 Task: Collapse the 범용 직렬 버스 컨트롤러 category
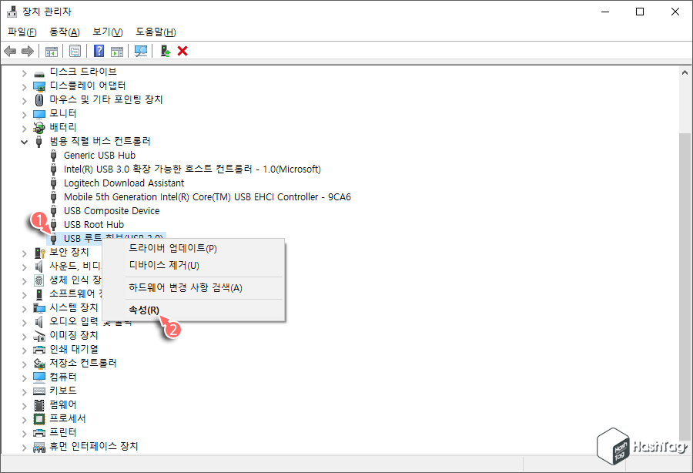pyautogui.click(x=25, y=141)
